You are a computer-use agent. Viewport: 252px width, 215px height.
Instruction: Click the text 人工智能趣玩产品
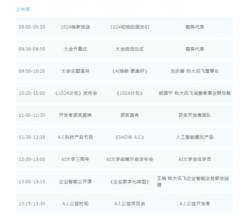(195, 137)
